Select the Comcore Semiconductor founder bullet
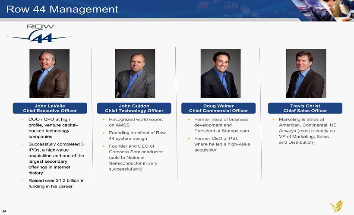This screenshot has height=215, width=354. pos(137,158)
